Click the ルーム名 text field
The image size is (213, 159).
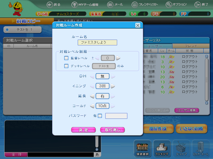pos(97,42)
